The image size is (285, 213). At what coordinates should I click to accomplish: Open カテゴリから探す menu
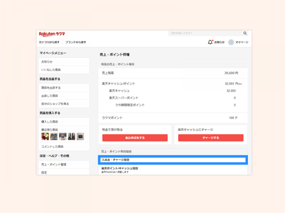coord(49,42)
